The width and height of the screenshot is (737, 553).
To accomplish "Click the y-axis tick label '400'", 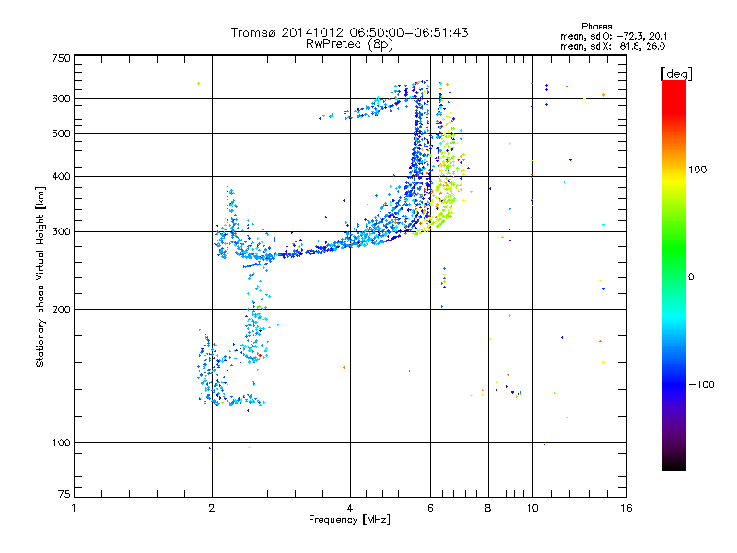I will tap(61, 176).
